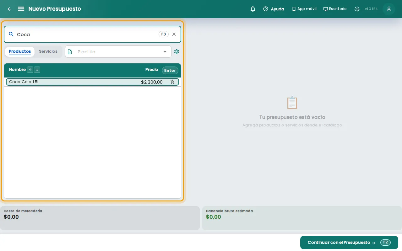The image size is (402, 251).
Task: Clear the search text with X
Action: pyautogui.click(x=174, y=34)
